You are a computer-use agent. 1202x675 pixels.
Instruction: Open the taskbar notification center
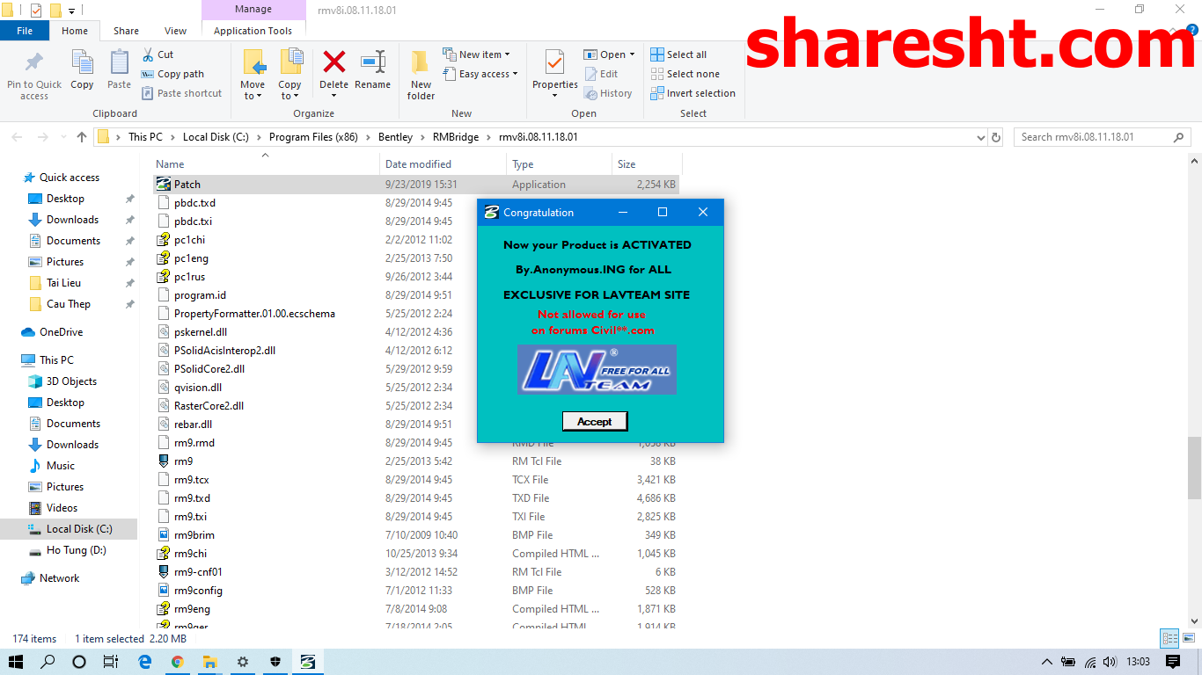1173,662
